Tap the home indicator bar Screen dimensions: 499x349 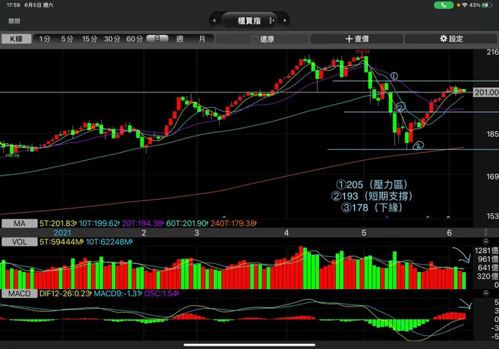point(249,345)
